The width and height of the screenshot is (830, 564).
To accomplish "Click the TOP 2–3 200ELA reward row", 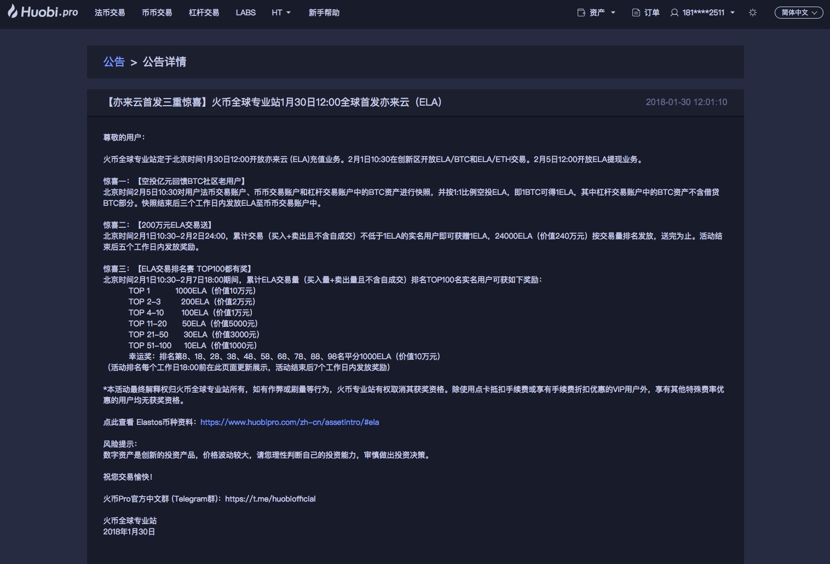I will click(x=192, y=302).
